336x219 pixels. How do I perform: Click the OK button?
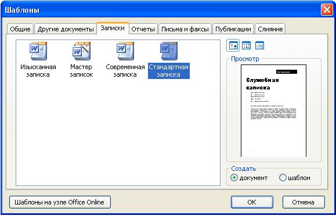tap(252, 202)
